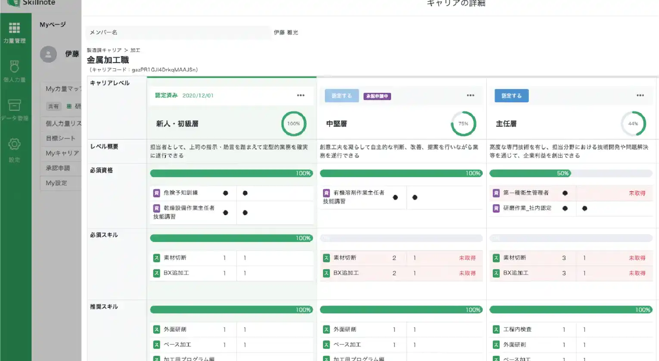Open Myキャリア menu item
659x361 pixels.
pyautogui.click(x=61, y=153)
